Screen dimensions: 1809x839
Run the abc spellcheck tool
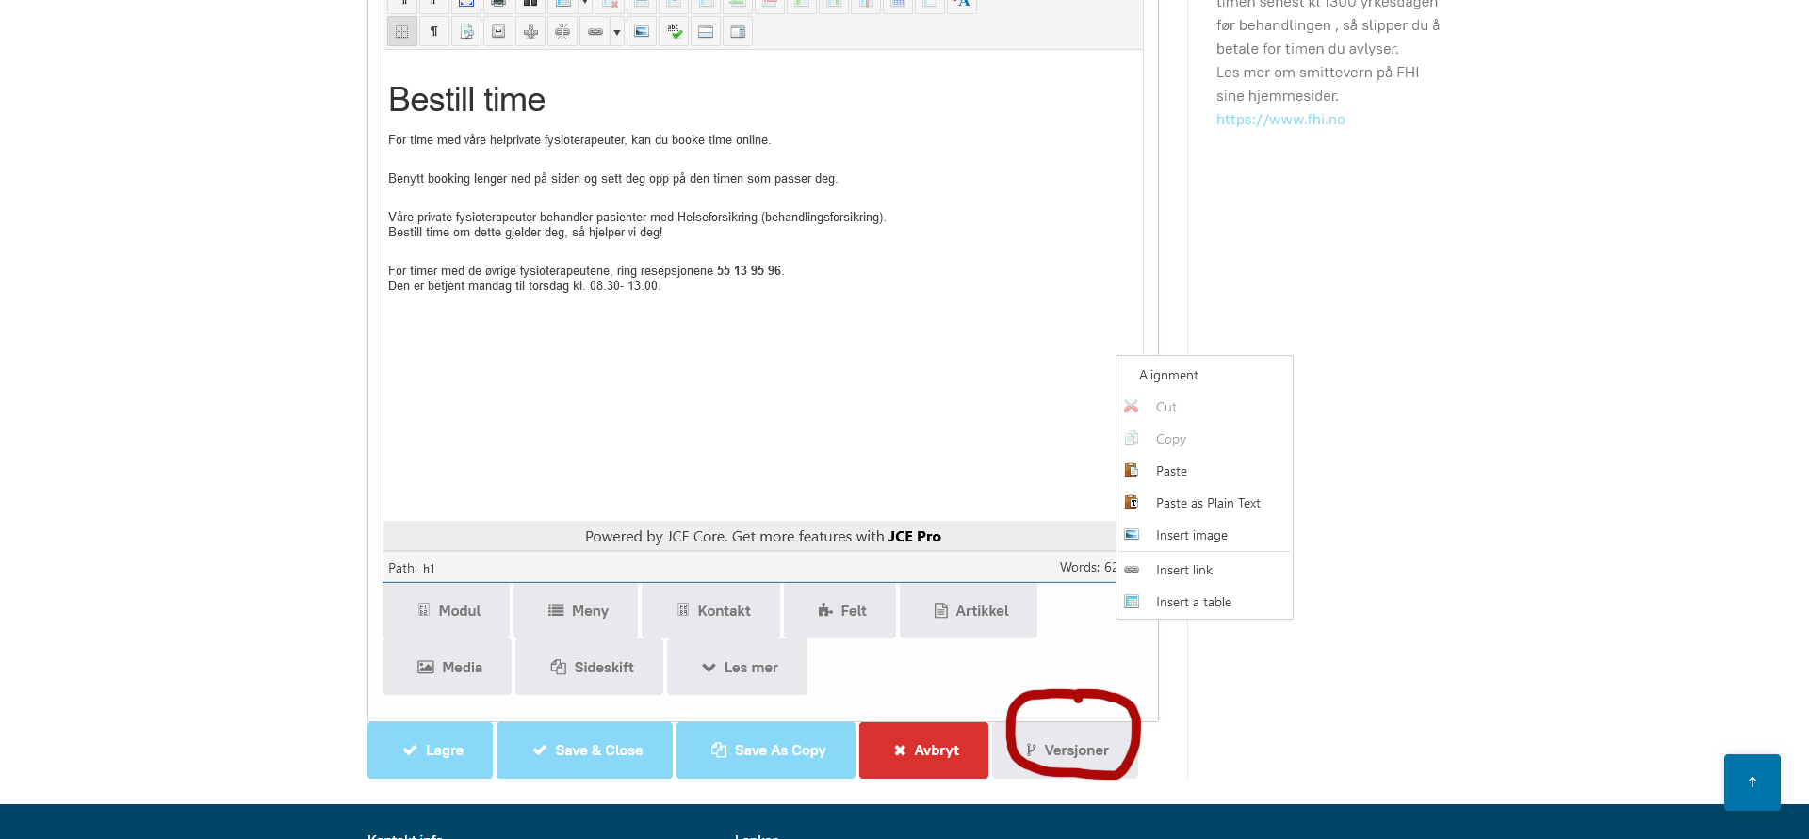click(674, 31)
